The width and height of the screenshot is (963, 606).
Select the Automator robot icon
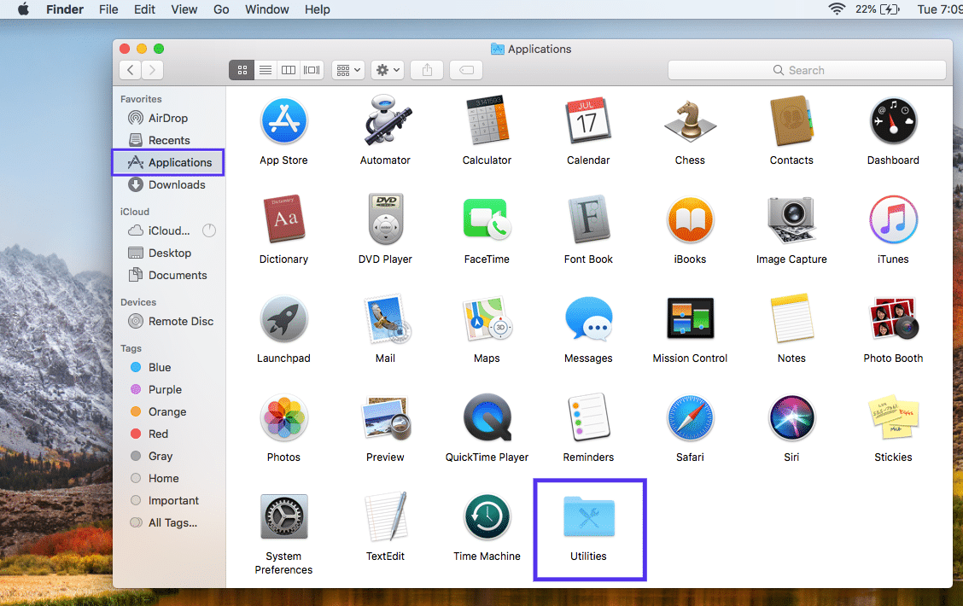coord(385,120)
